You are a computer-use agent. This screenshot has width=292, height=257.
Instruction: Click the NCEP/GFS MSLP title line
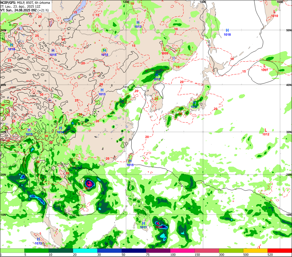25,3
